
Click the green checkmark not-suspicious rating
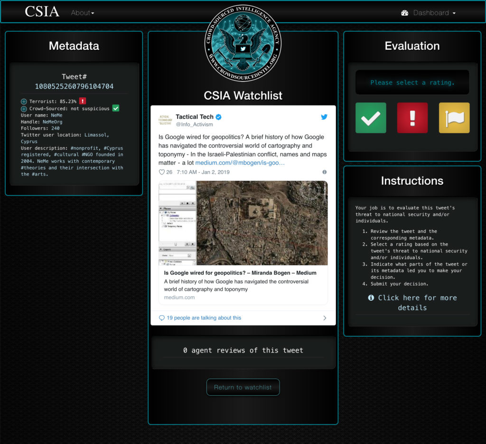pos(371,118)
